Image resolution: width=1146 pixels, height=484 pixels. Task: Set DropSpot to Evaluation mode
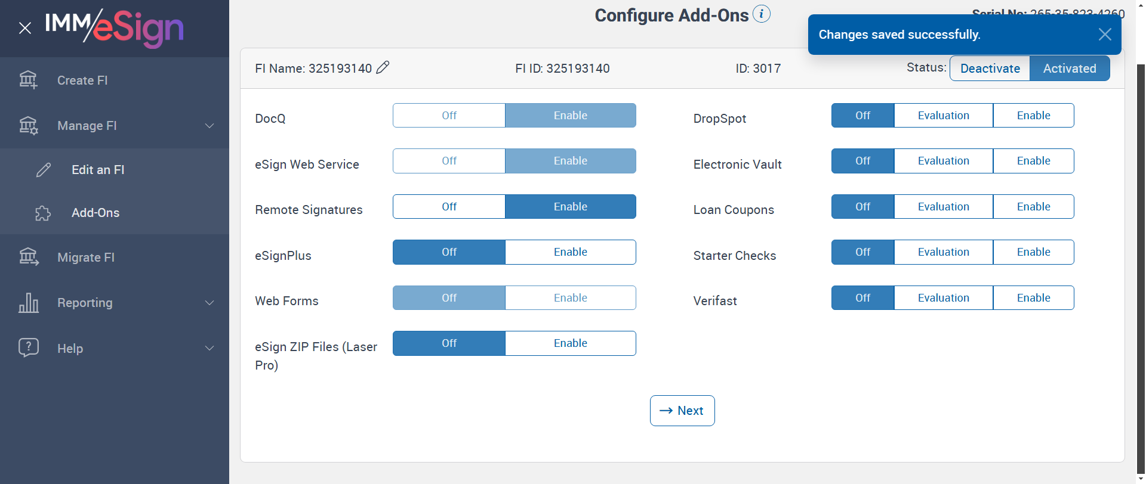point(943,116)
